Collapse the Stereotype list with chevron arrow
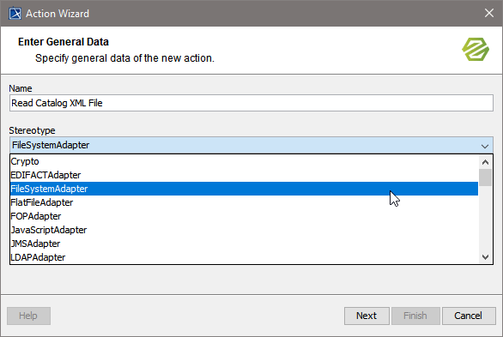 485,146
